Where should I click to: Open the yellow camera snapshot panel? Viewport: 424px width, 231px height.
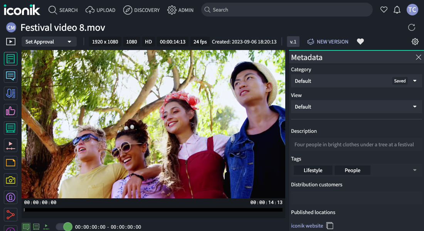coord(10,180)
